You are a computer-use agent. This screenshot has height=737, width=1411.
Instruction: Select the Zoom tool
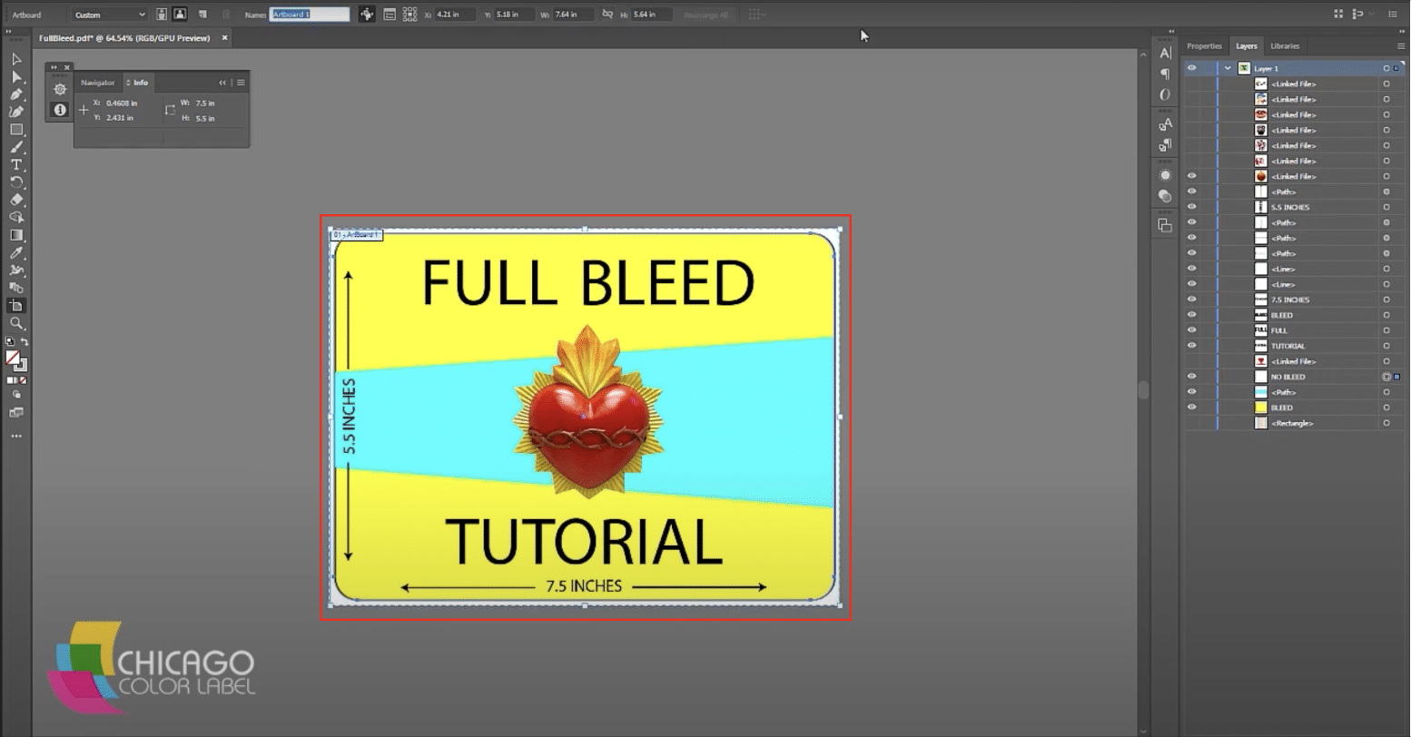(x=16, y=323)
